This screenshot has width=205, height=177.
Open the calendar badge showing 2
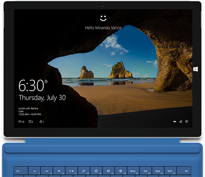(31, 122)
